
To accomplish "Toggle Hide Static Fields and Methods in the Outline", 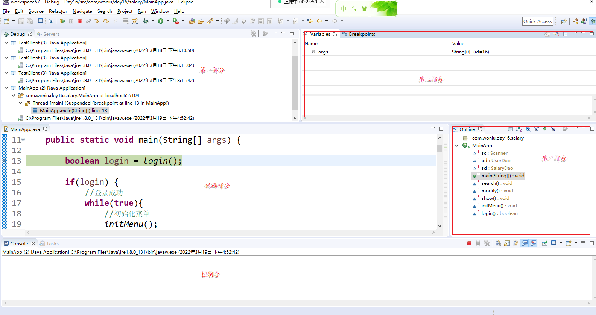I will [x=536, y=129].
